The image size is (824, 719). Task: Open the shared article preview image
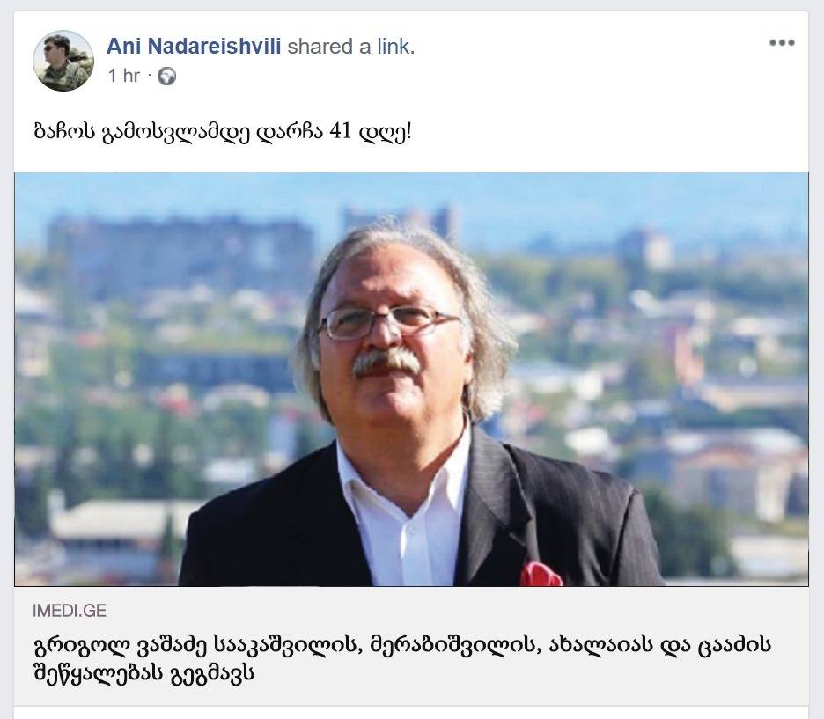411,378
